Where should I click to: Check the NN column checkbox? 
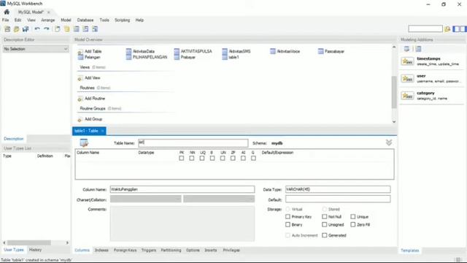pos(192,158)
